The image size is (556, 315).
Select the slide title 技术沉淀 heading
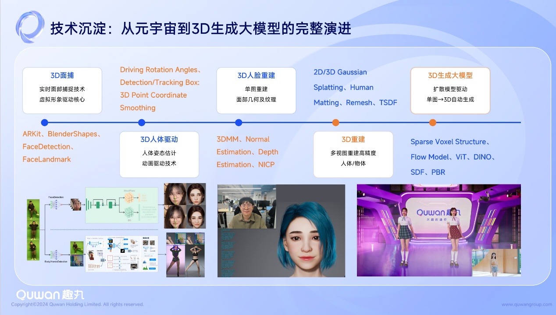(200, 29)
